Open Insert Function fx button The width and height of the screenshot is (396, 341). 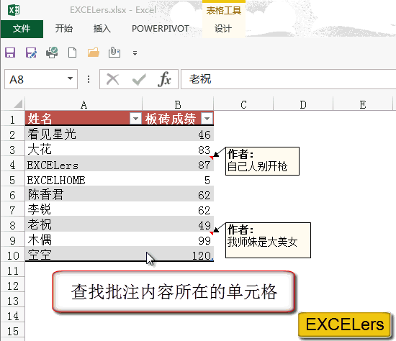[x=164, y=79]
